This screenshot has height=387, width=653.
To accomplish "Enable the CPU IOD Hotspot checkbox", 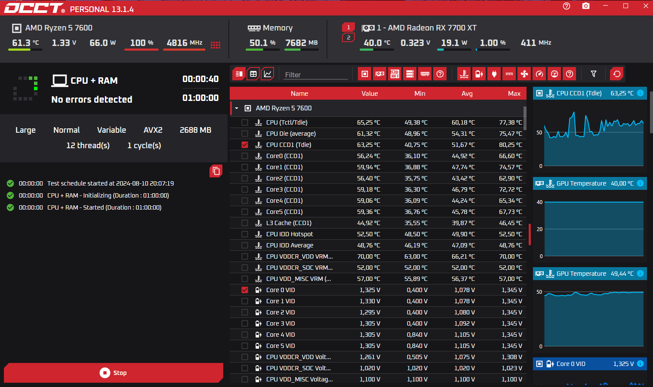I will [x=245, y=234].
